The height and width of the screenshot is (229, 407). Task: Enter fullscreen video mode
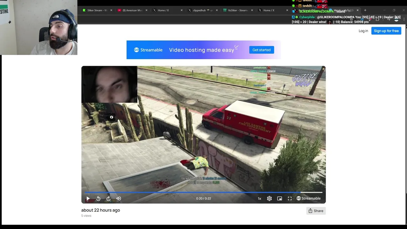[290, 198]
